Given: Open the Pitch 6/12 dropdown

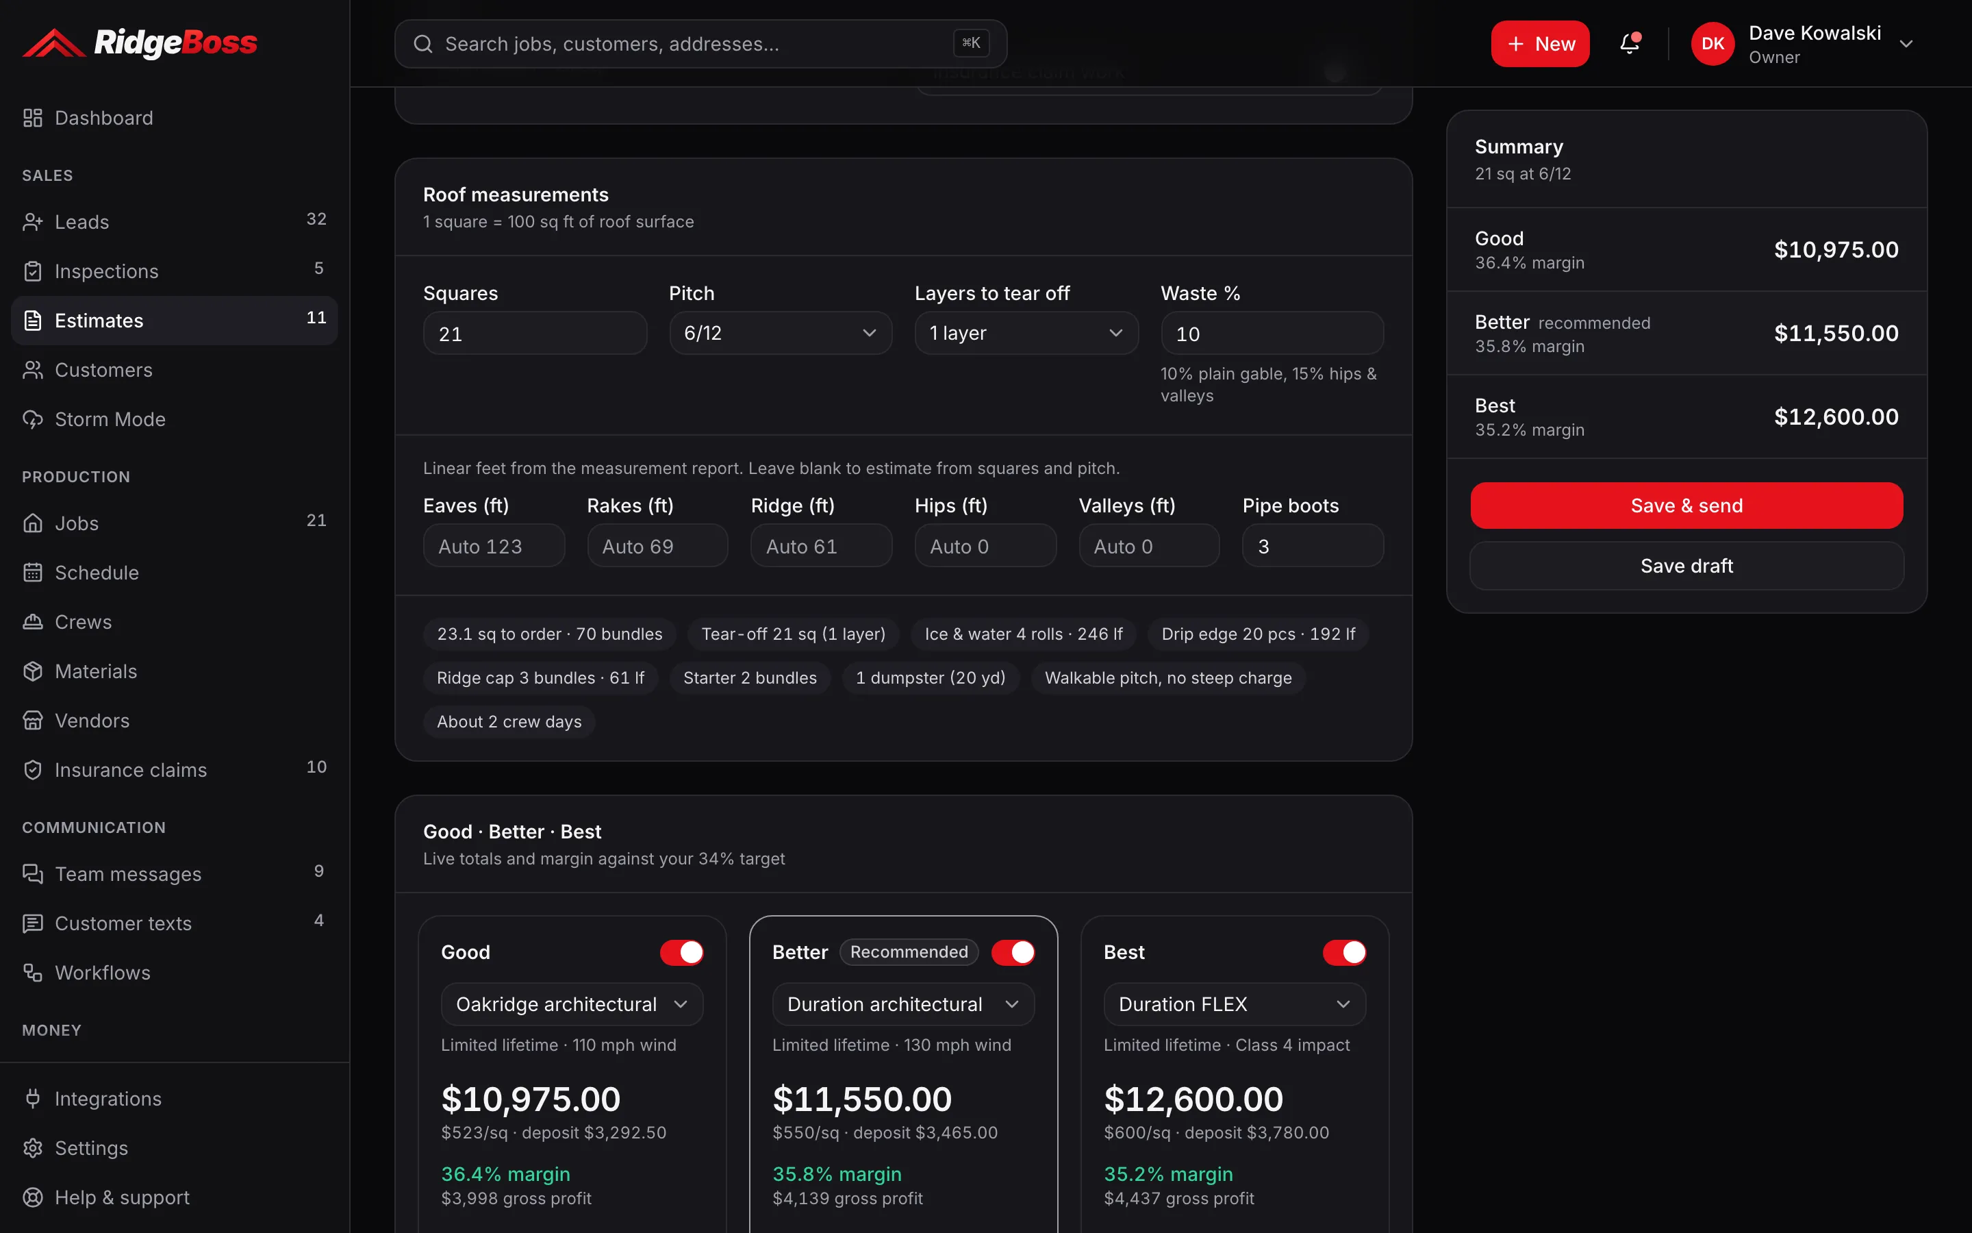Looking at the screenshot, I should [781, 333].
